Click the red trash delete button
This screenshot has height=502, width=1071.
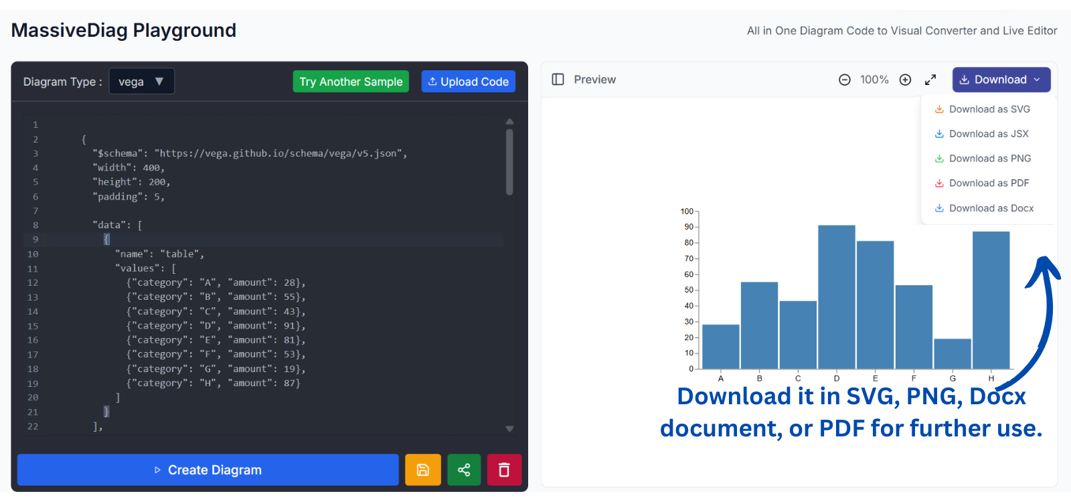pos(504,470)
